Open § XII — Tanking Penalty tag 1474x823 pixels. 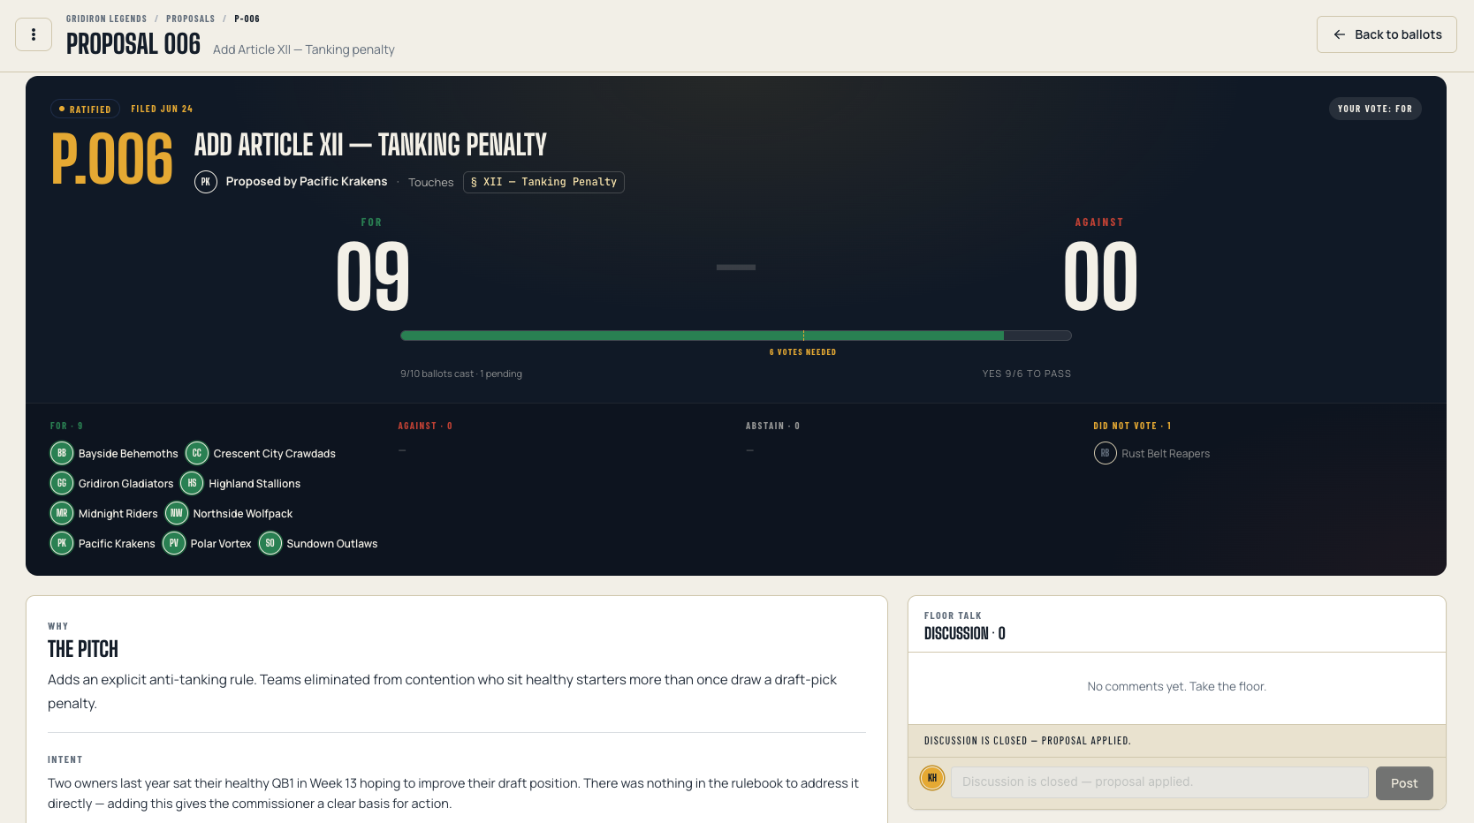pos(543,182)
